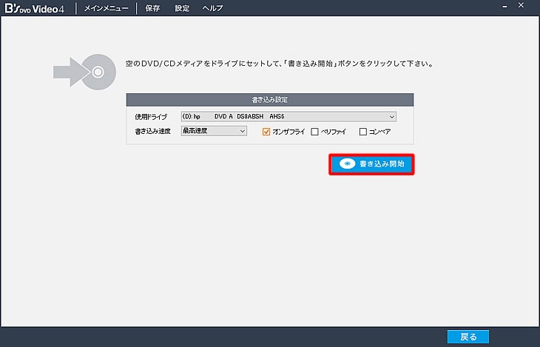540x347 pixels.
Task: Go back with the 戻る button
Action: click(468, 337)
